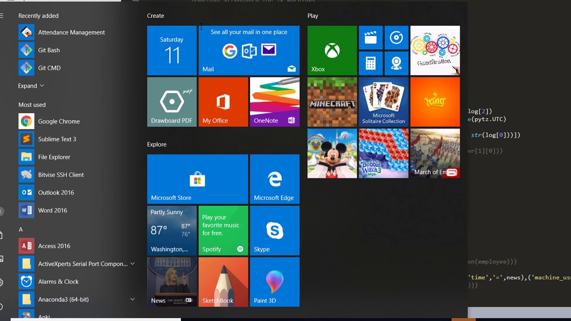Screen dimensions: 571x321
Task: Open Access 2016
Action: [76, 246]
